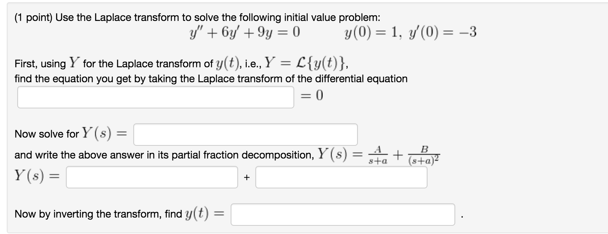The height and width of the screenshot is (234, 608).
Task: Click the y(t) inverse transform answer field
Action: pyautogui.click(x=343, y=215)
